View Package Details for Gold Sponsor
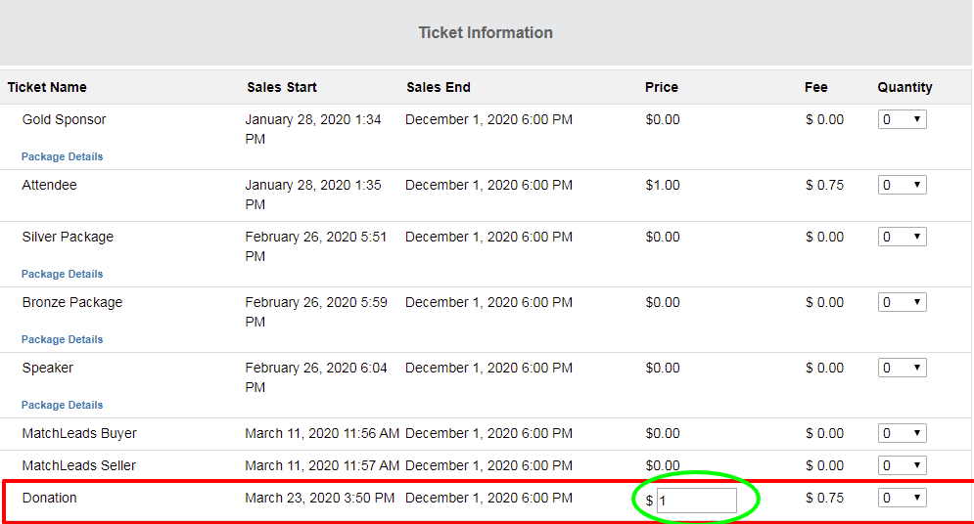Viewport: 974px width, 524px height. tap(62, 156)
